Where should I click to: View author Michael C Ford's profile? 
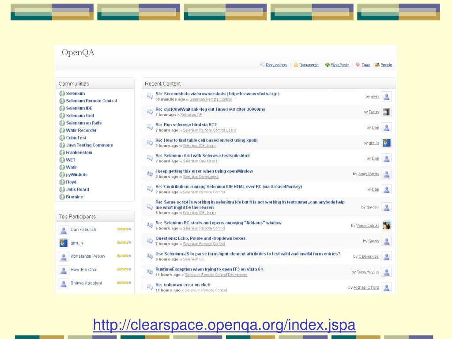click(x=366, y=287)
